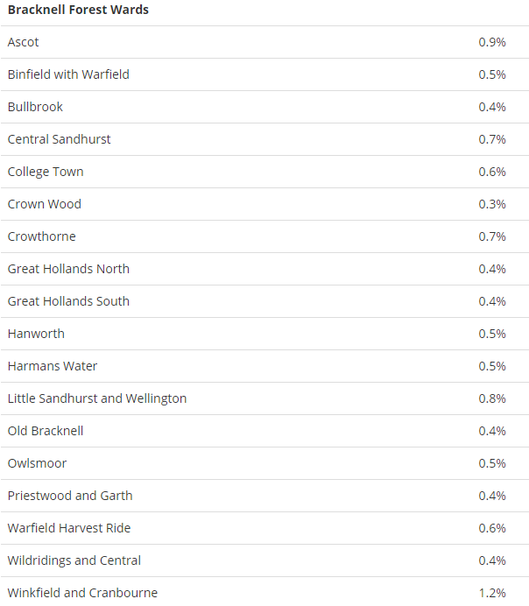Click the 1.2% value for Winkfield
Image resolution: width=529 pixels, height=606 pixels.
tap(492, 593)
